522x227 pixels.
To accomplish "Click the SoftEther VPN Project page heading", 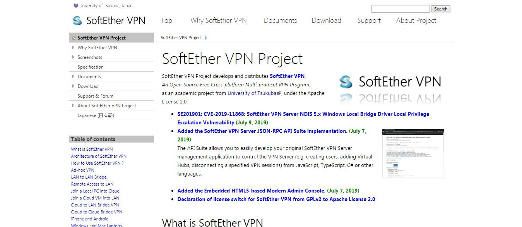I will pos(233,59).
